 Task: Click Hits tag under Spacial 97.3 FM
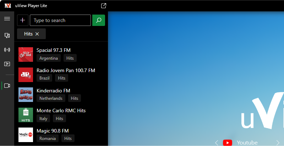tap(70, 58)
